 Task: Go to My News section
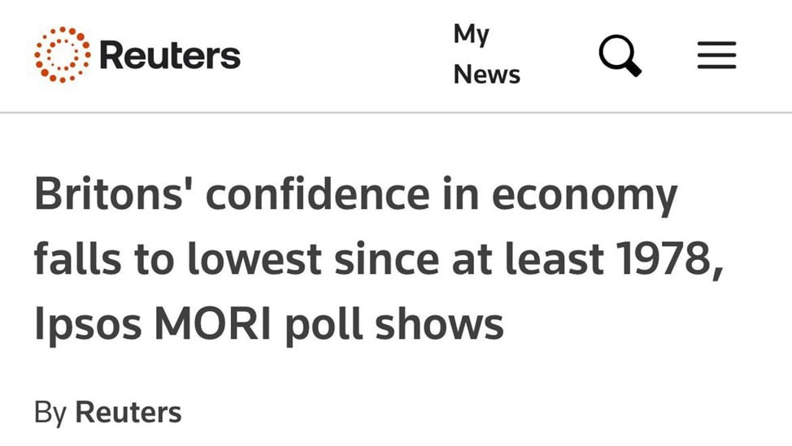(x=486, y=54)
